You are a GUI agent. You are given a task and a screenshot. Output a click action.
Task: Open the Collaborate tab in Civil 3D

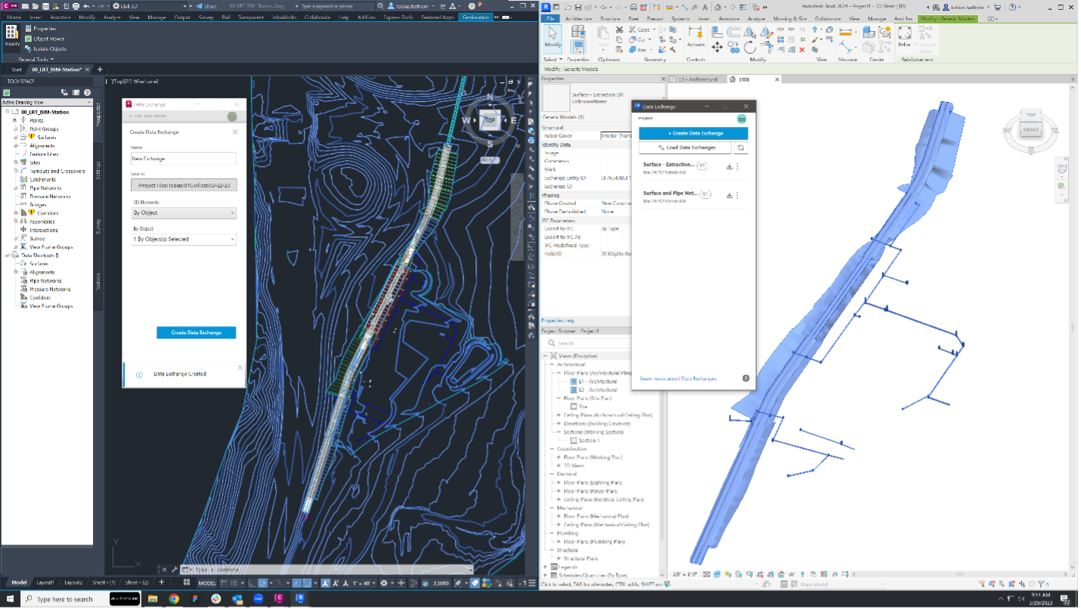point(317,17)
